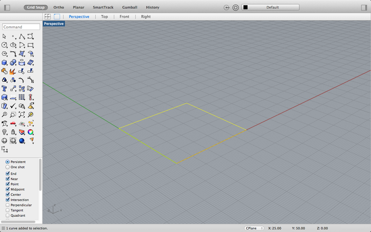Open the Front viewport tab
Screen dimensions: 371x232
124,17
